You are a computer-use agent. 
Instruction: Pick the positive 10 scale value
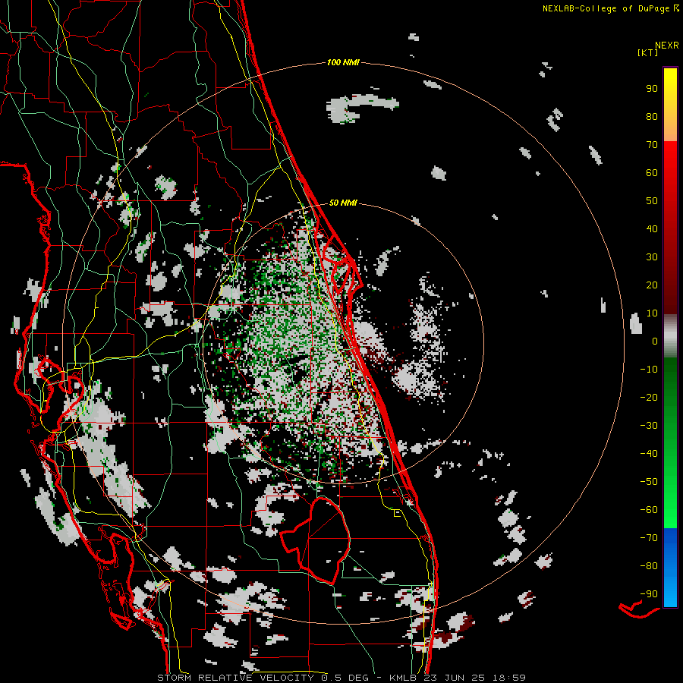click(x=652, y=313)
